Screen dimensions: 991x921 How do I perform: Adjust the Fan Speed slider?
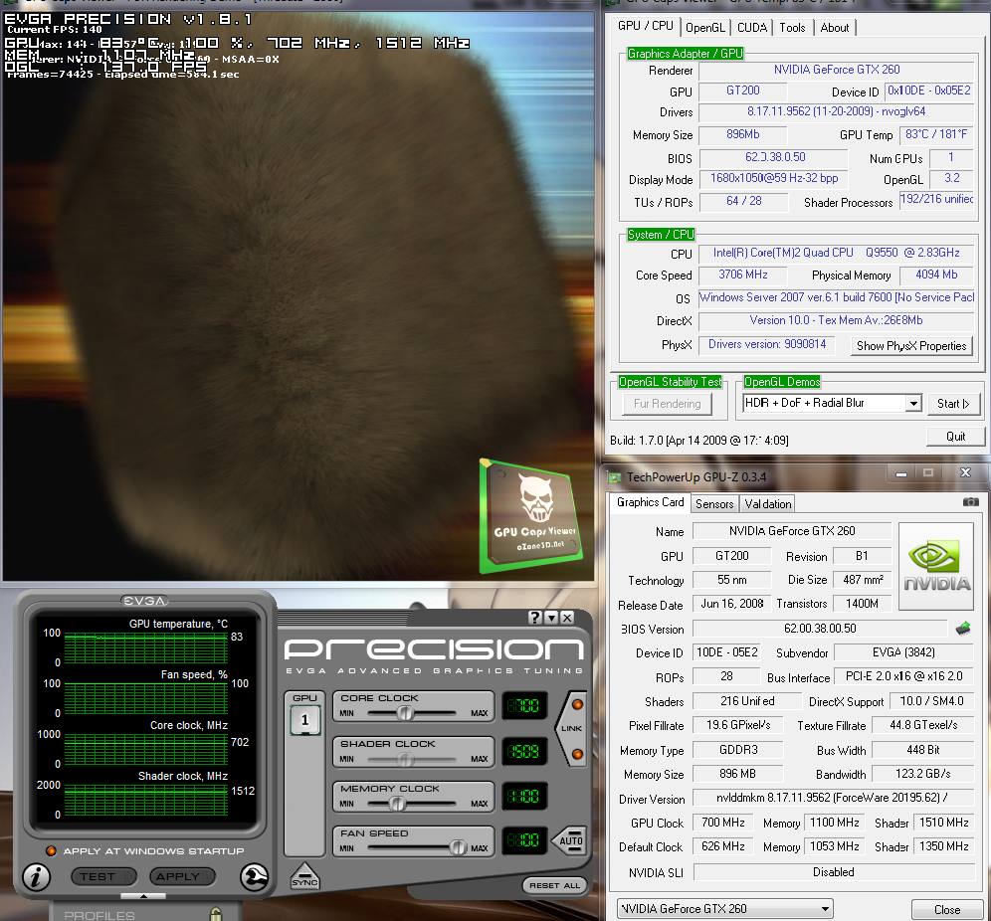coord(459,847)
